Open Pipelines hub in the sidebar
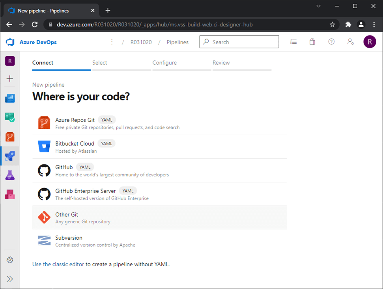Image resolution: width=383 pixels, height=289 pixels. (x=10, y=156)
